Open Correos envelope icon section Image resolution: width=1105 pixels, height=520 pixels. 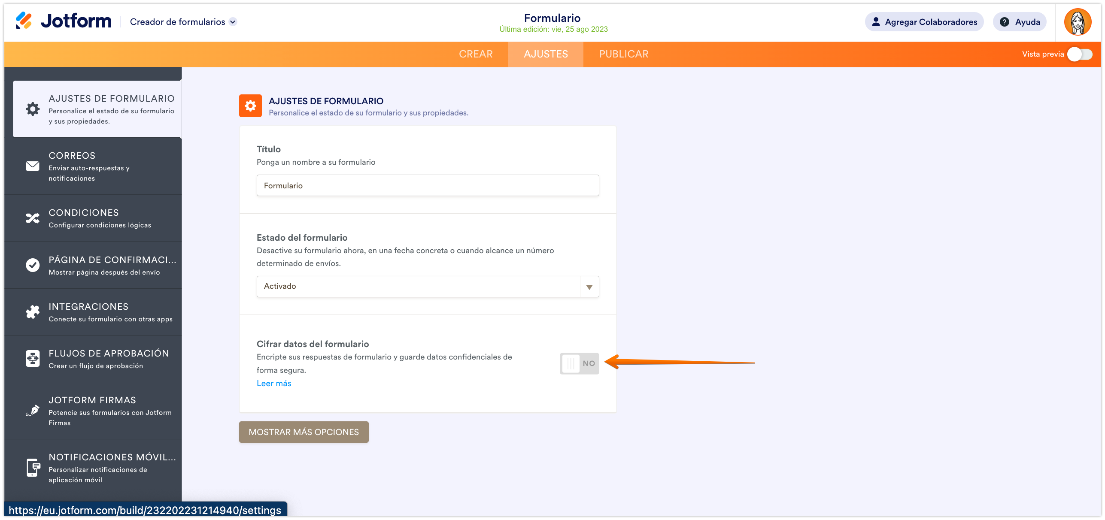(x=33, y=166)
